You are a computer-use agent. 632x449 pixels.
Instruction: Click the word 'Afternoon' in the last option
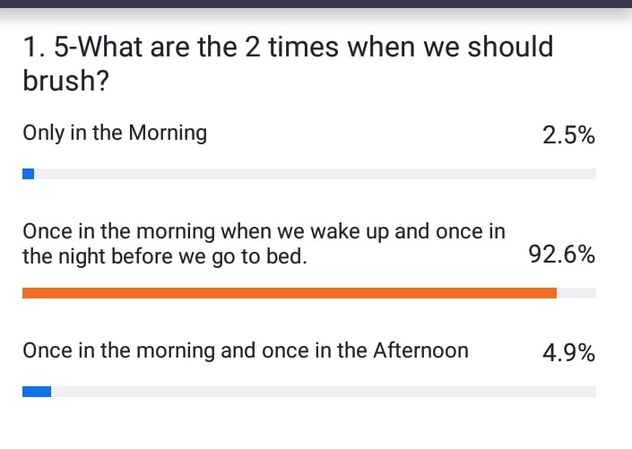(420, 350)
